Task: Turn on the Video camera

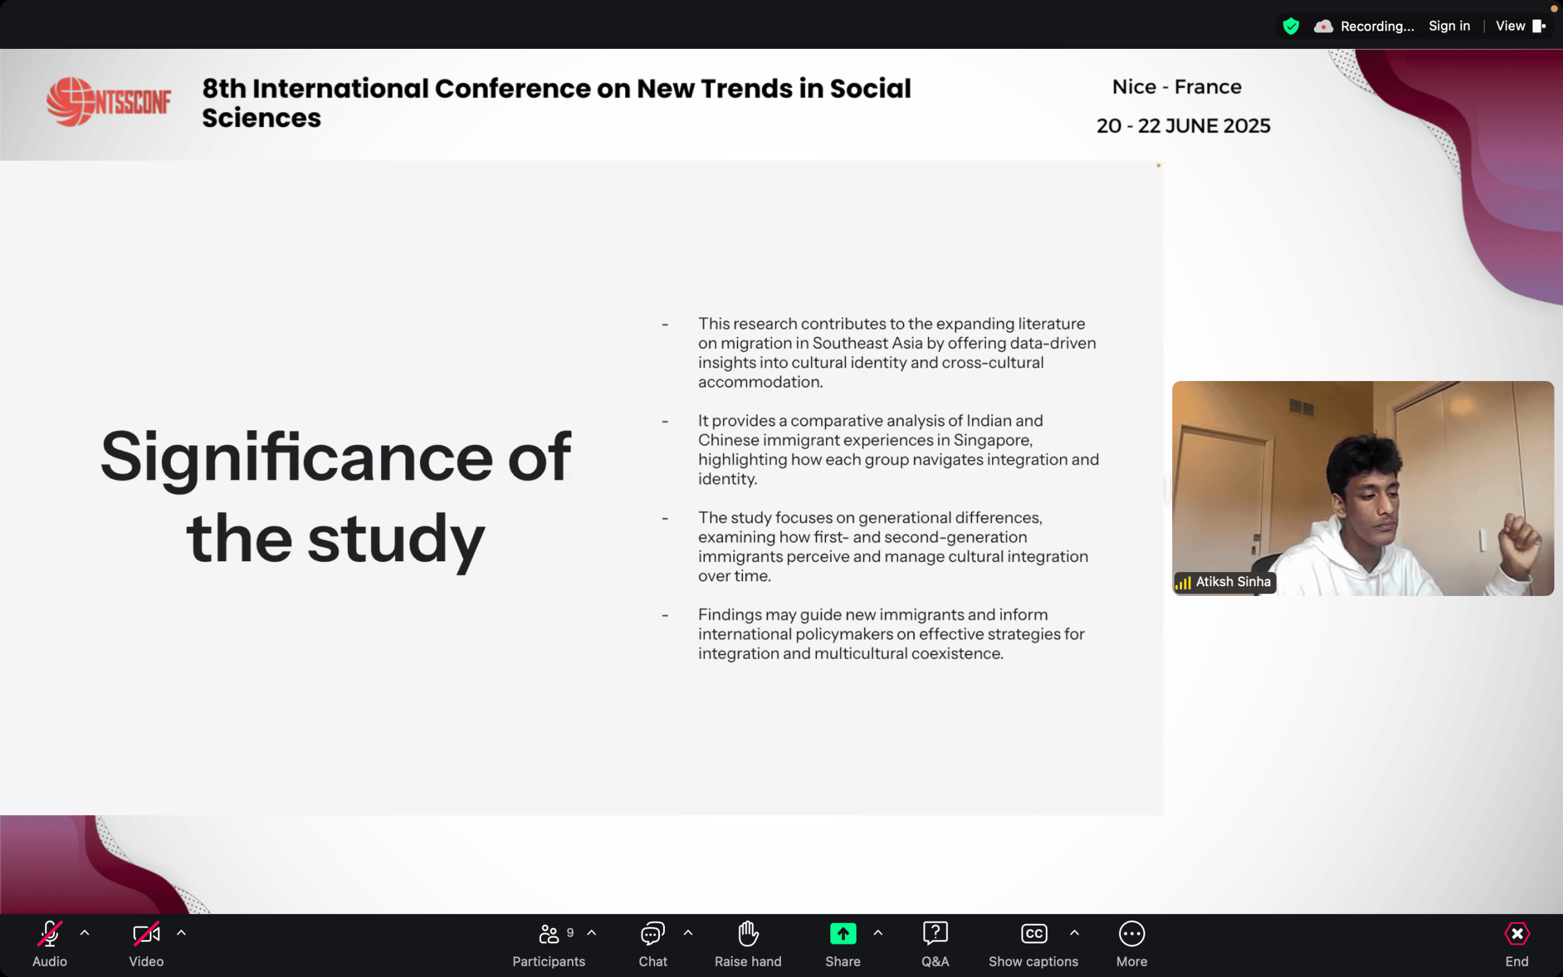Action: [146, 934]
